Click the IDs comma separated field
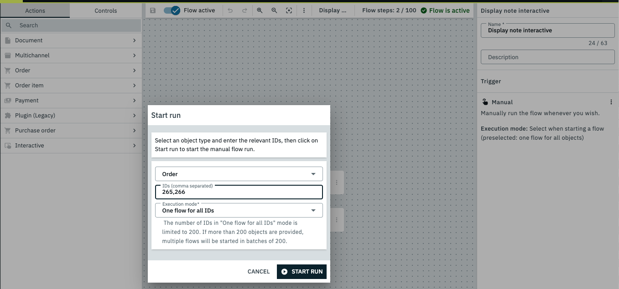619x289 pixels. click(239, 192)
